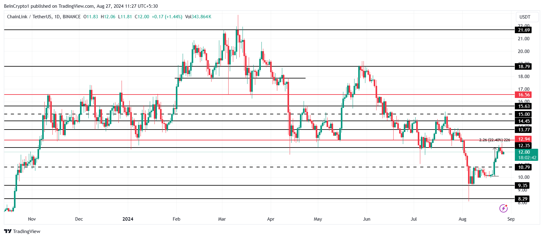This screenshot has height=238, width=544.
Task: Select the 21.69 price level label
Action: tap(524, 30)
